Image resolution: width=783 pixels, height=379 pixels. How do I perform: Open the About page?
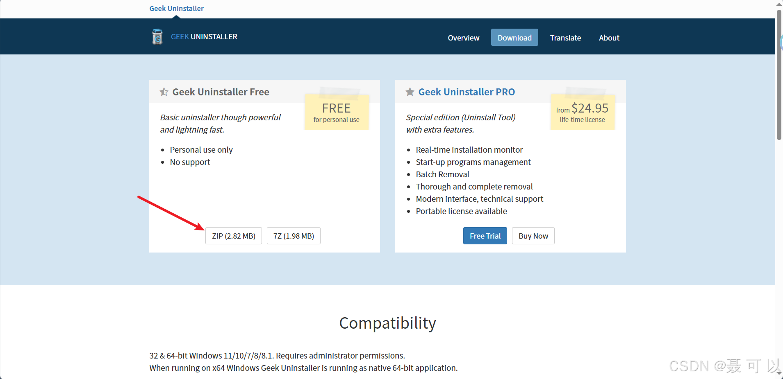(x=609, y=38)
